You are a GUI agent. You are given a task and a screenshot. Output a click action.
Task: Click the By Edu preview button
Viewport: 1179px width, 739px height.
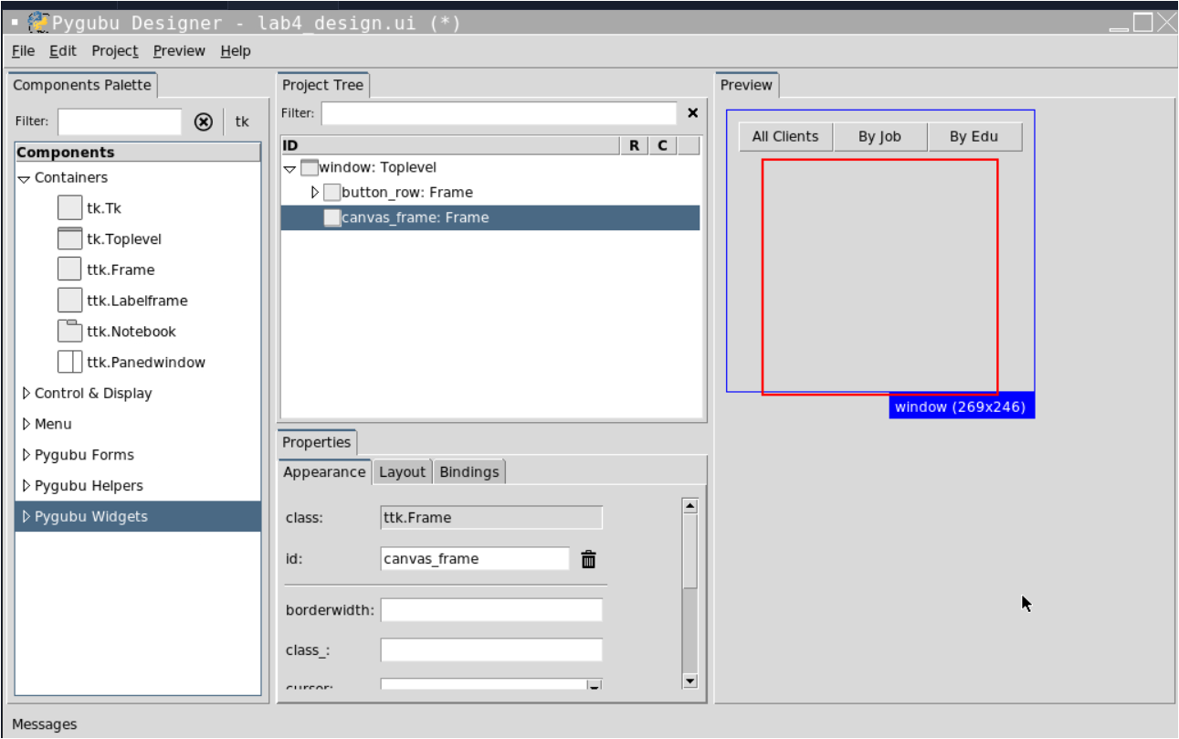(974, 136)
